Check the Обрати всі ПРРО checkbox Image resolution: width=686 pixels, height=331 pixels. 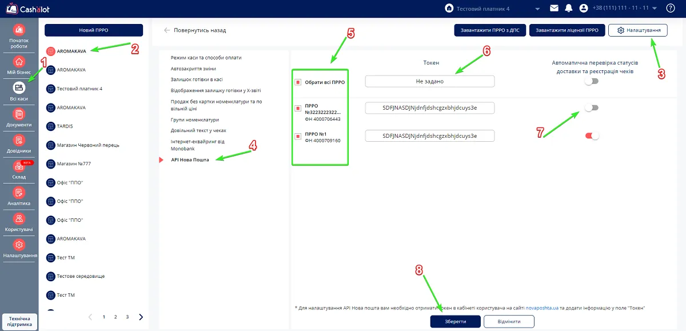[x=298, y=82]
